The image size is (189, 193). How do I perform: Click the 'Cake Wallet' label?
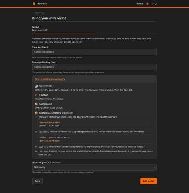(46, 86)
